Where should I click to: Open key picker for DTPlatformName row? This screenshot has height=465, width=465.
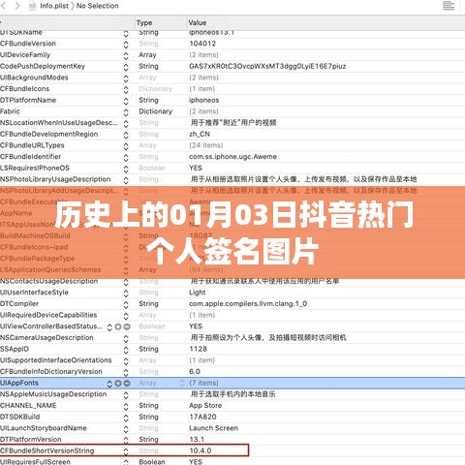coord(126,101)
